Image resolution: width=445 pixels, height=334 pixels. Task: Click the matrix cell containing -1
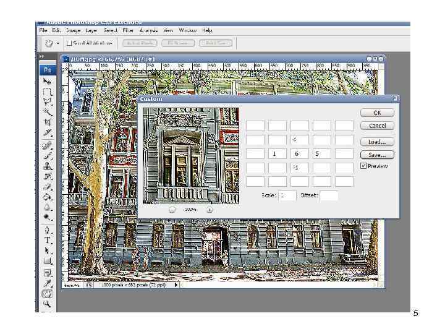pyautogui.click(x=300, y=168)
